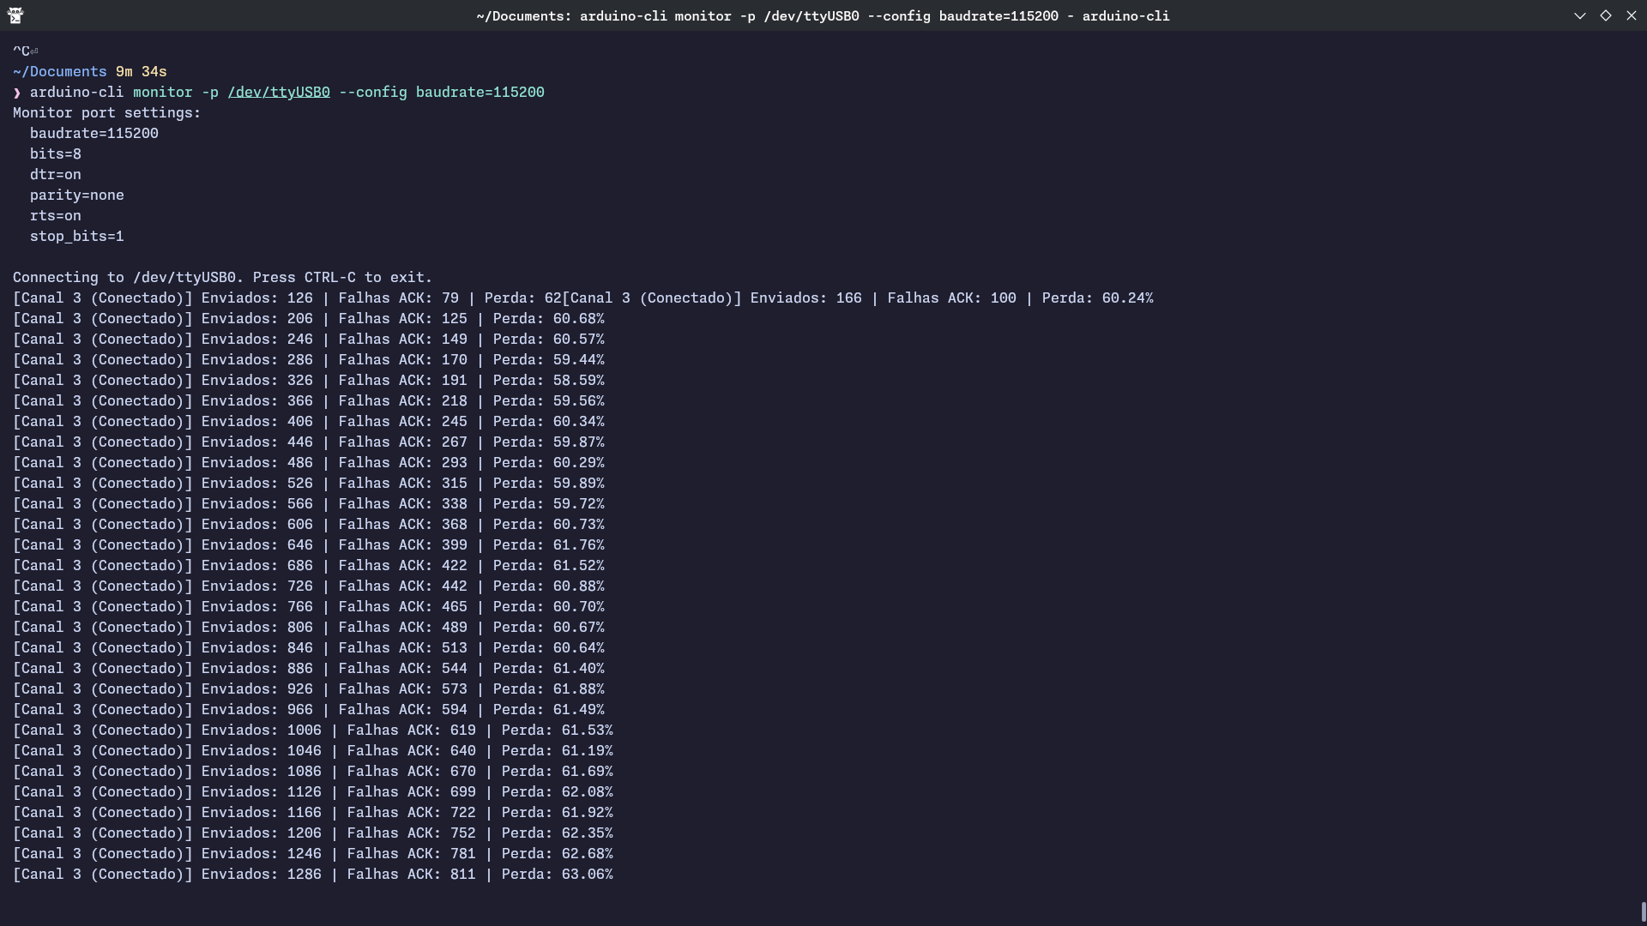Click the log line Enviados: 1086
Screen dimensions: 1647x926
(x=313, y=771)
